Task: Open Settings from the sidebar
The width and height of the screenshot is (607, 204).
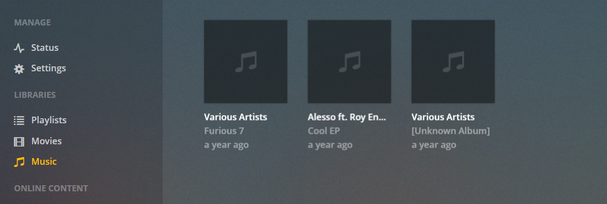Action: click(48, 69)
